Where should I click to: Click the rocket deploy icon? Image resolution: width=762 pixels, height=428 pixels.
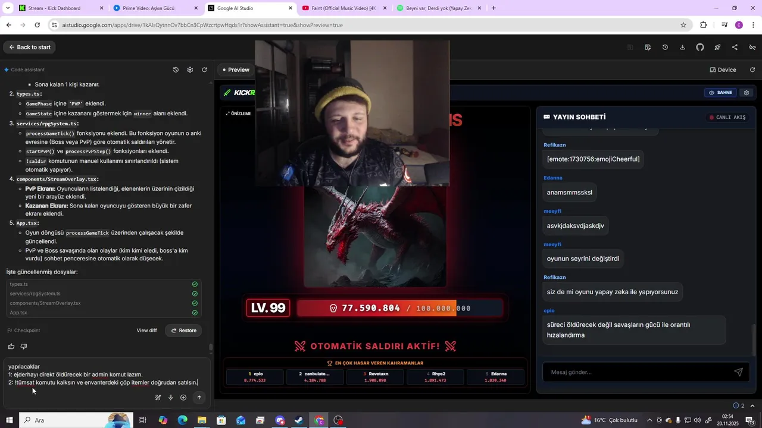(717, 48)
